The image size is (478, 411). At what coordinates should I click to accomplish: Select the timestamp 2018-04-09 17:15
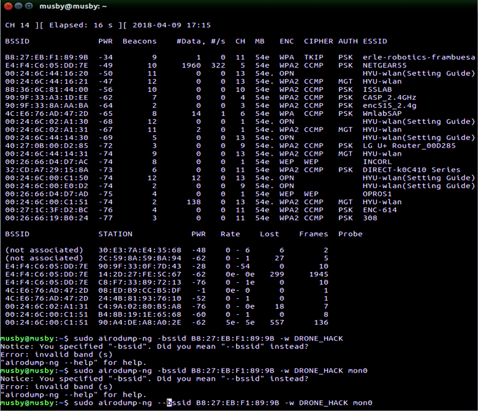pyautogui.click(x=171, y=25)
